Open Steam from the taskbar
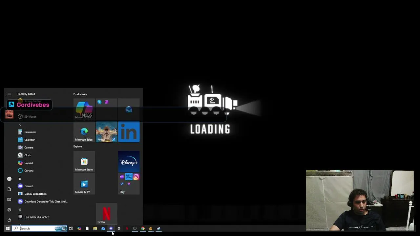The height and width of the screenshot is (236, 420). click(x=158, y=228)
